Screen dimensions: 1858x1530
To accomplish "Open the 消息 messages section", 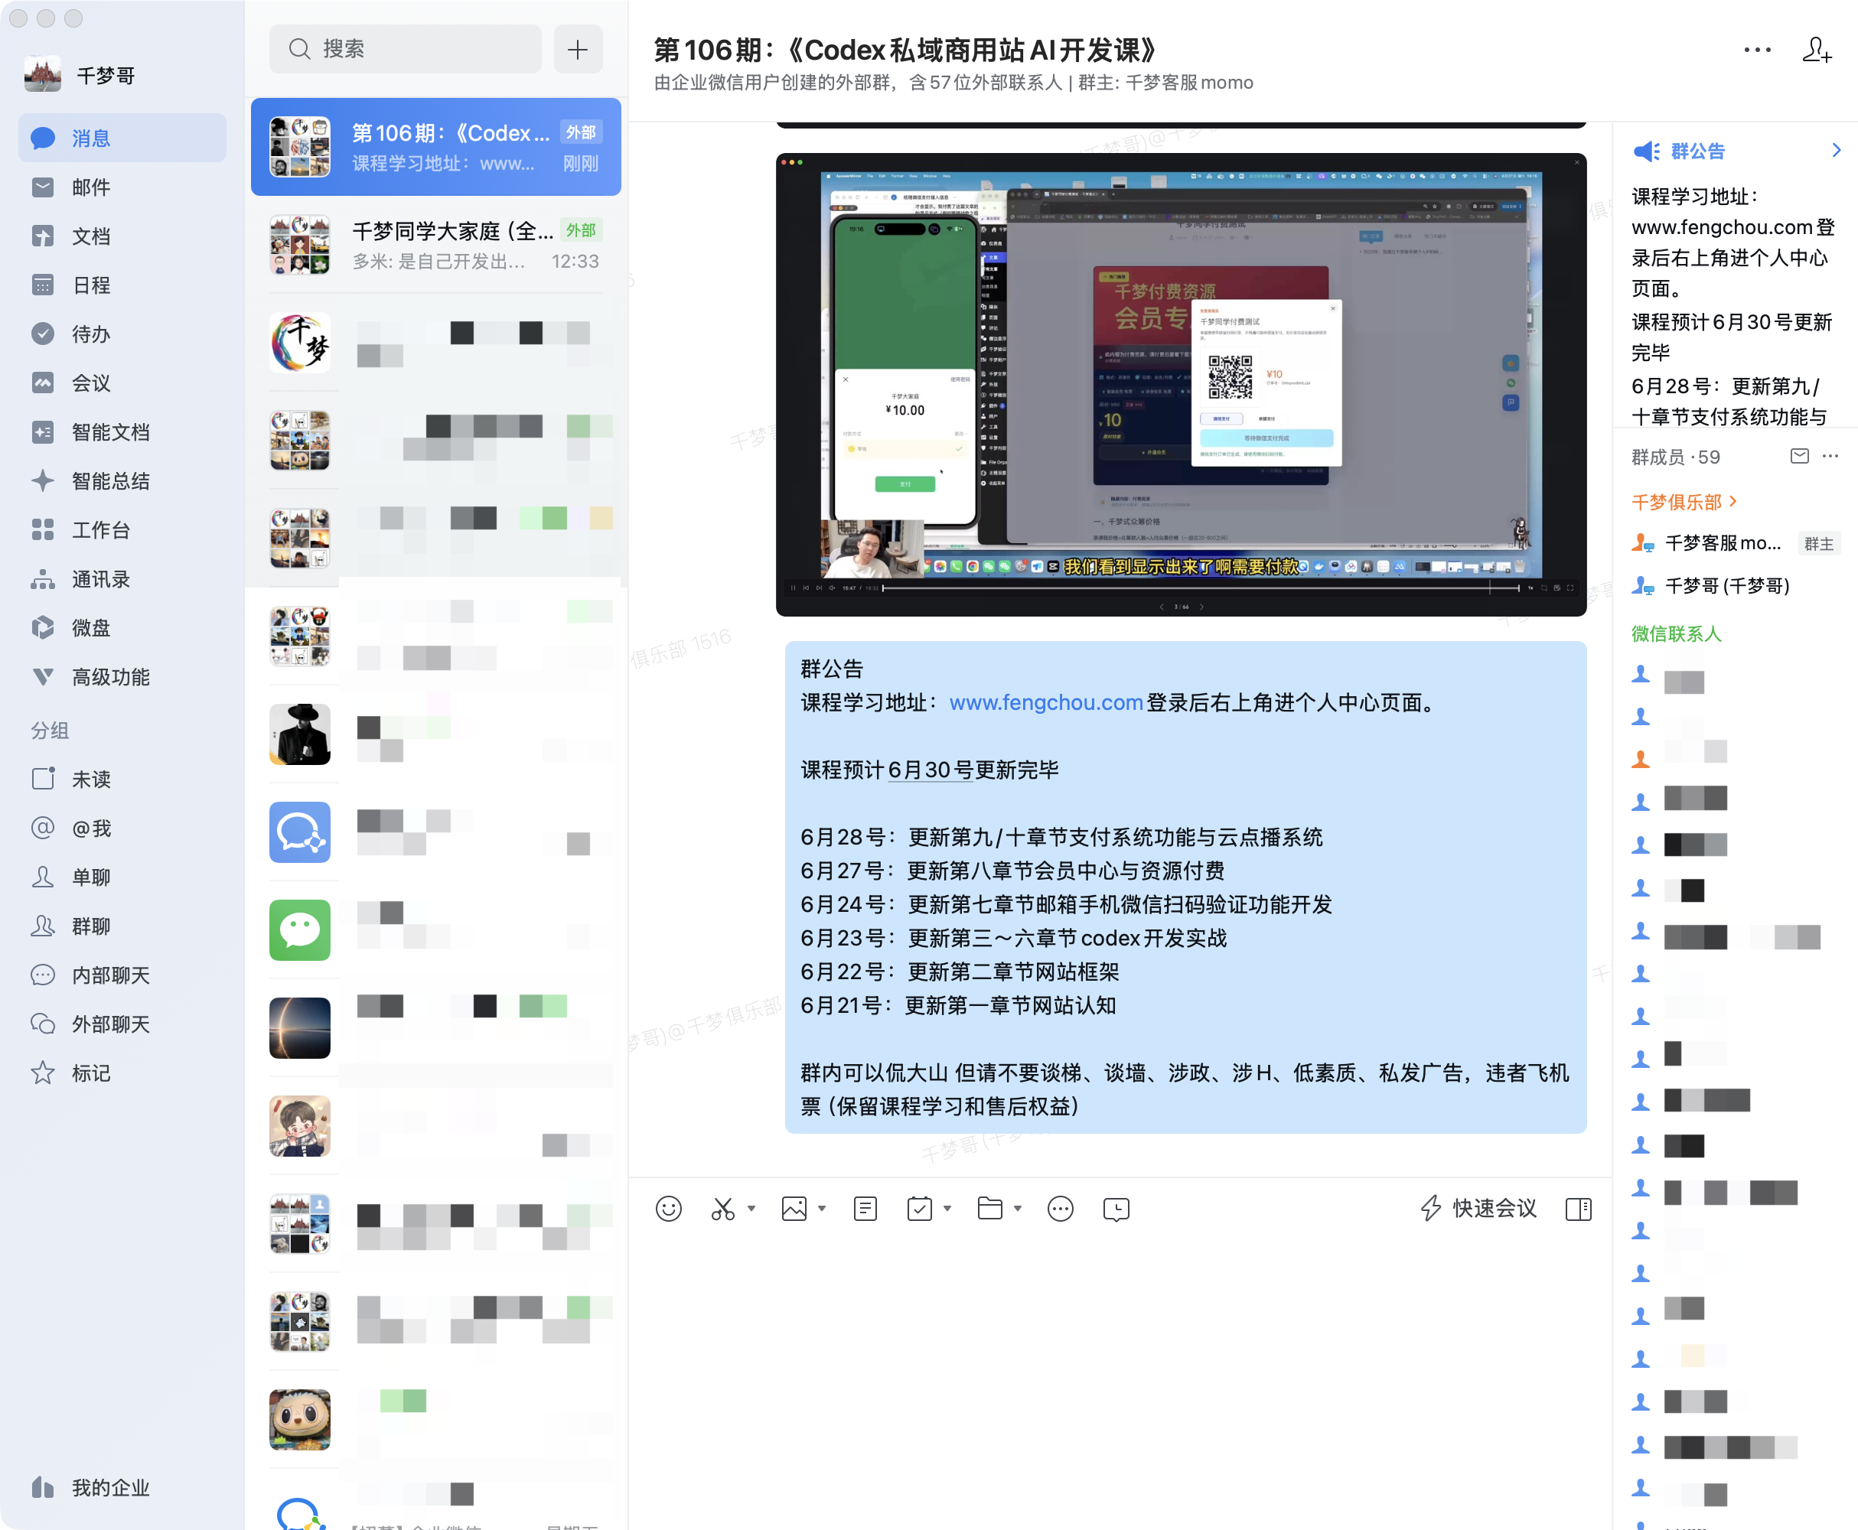I will click(122, 138).
